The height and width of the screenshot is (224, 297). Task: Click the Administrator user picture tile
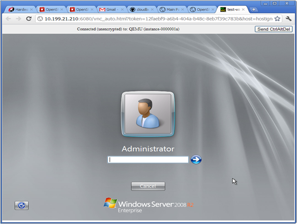click(148, 114)
